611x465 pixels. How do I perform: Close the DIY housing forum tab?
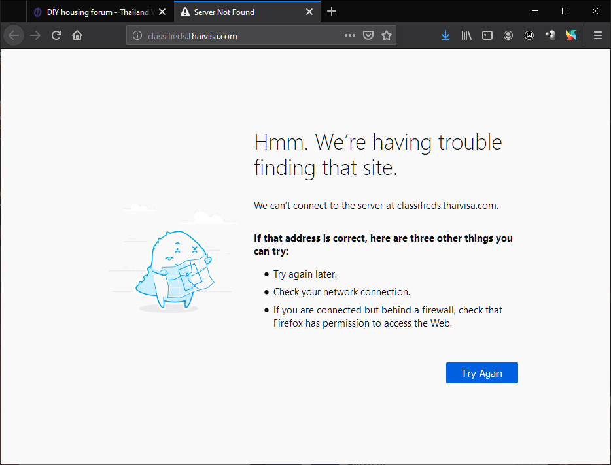tap(162, 12)
